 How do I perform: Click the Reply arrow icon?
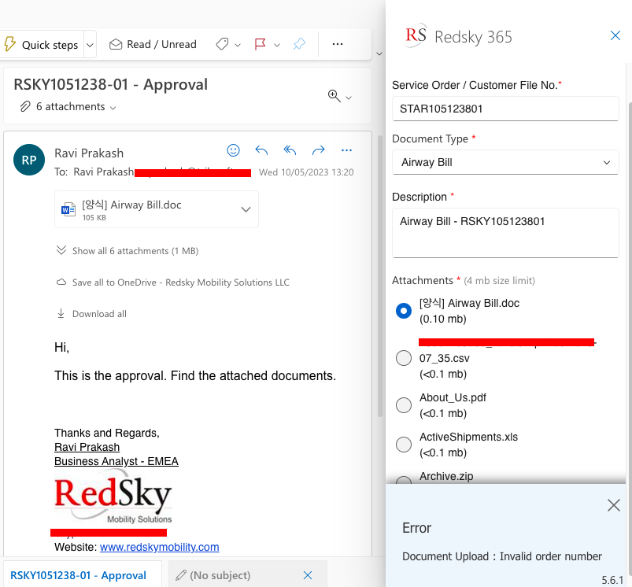click(261, 150)
